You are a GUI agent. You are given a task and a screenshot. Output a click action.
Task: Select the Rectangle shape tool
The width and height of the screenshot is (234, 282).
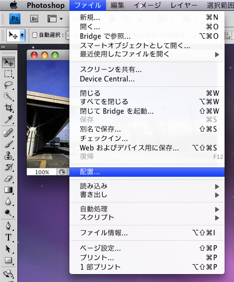pos(8,260)
